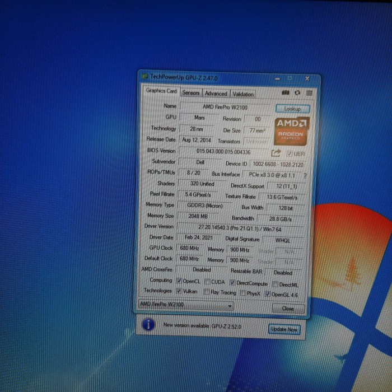Viewport: 392px width, 392px height.
Task: Toggle the Vulkan checkbox
Action: click(179, 291)
